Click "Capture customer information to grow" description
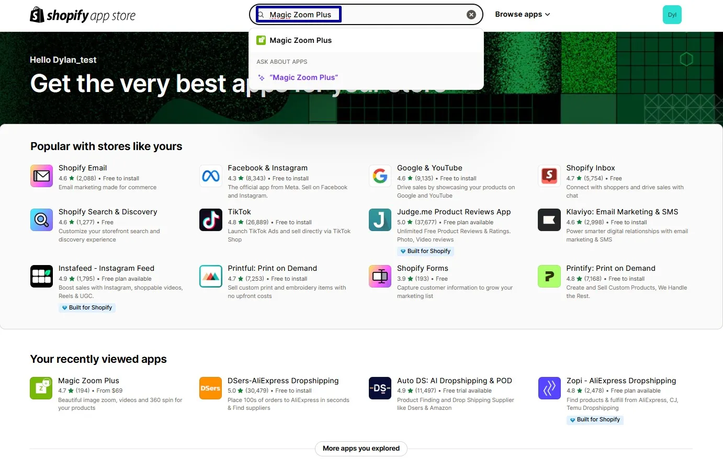The height and width of the screenshot is (459, 723). tap(455, 292)
